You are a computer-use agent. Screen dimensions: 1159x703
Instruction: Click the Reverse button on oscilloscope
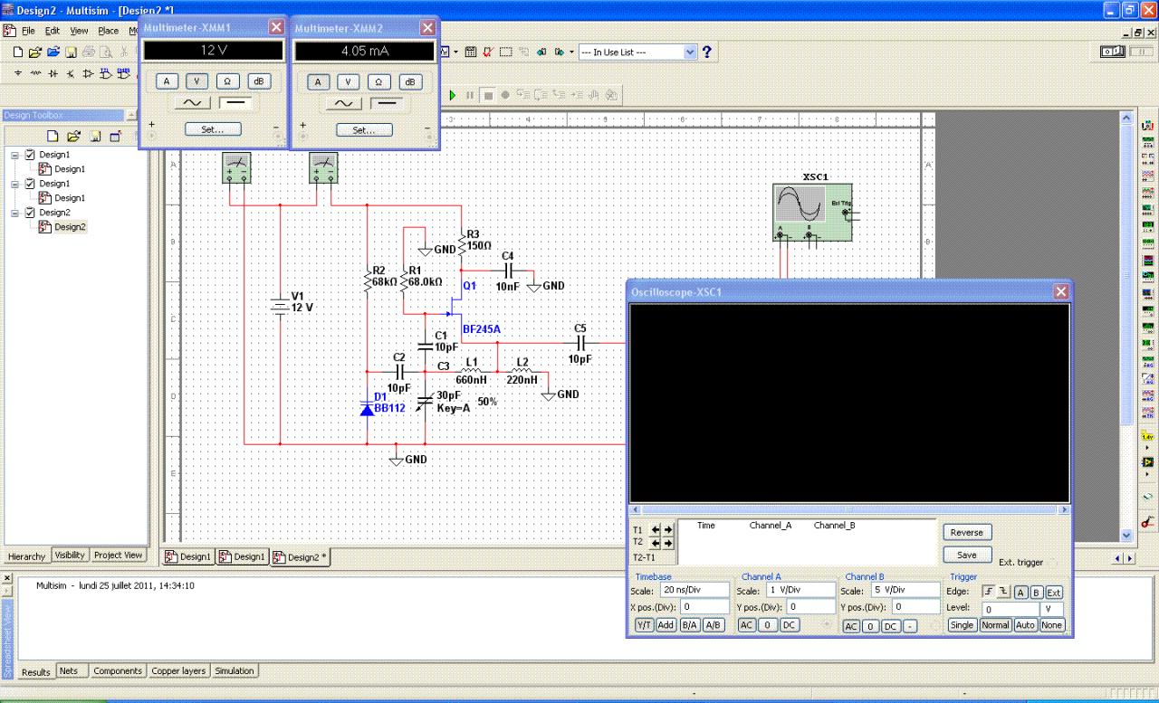966,533
